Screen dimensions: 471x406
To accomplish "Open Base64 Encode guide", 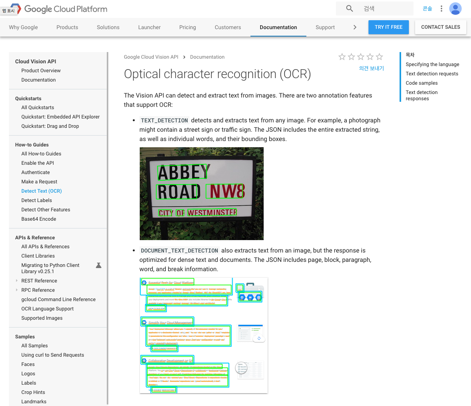I will pos(39,219).
